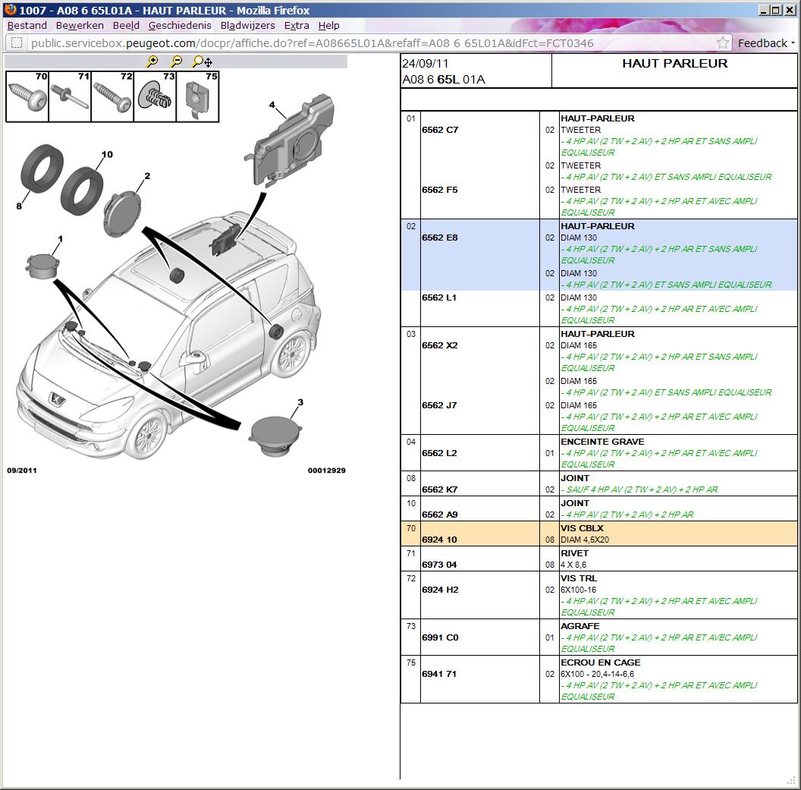This screenshot has height=790, width=801.
Task: Activate the zoom-and-pan diagram tool
Action: pyautogui.click(x=202, y=61)
